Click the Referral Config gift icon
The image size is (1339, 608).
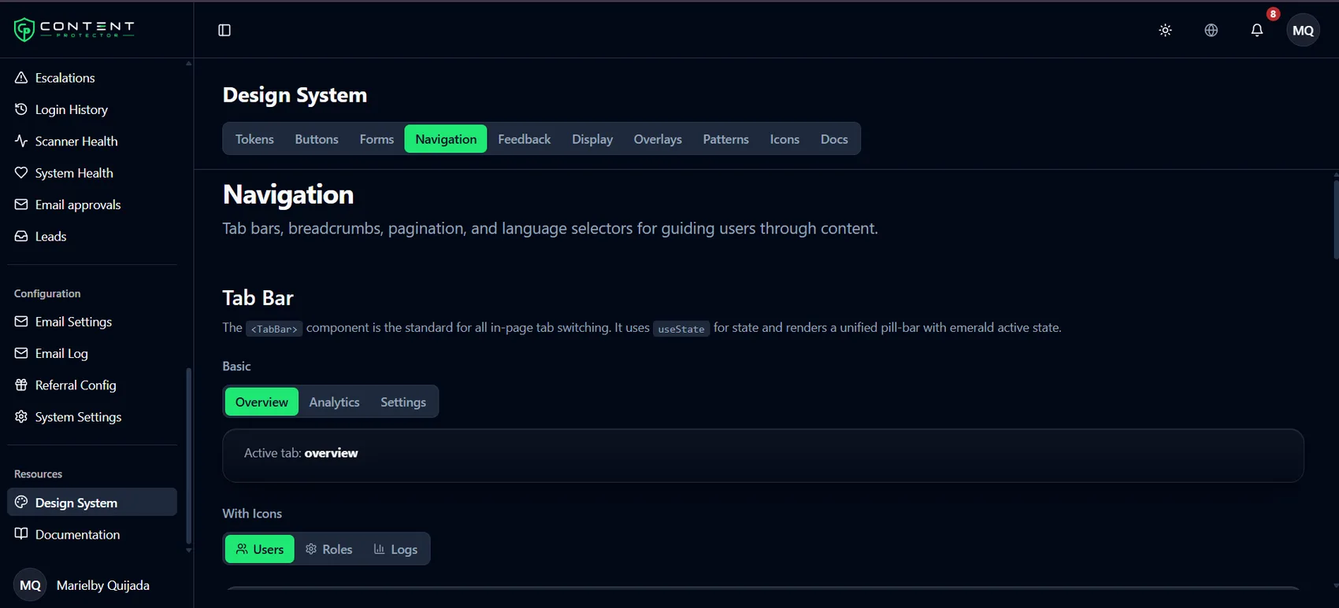coord(21,385)
